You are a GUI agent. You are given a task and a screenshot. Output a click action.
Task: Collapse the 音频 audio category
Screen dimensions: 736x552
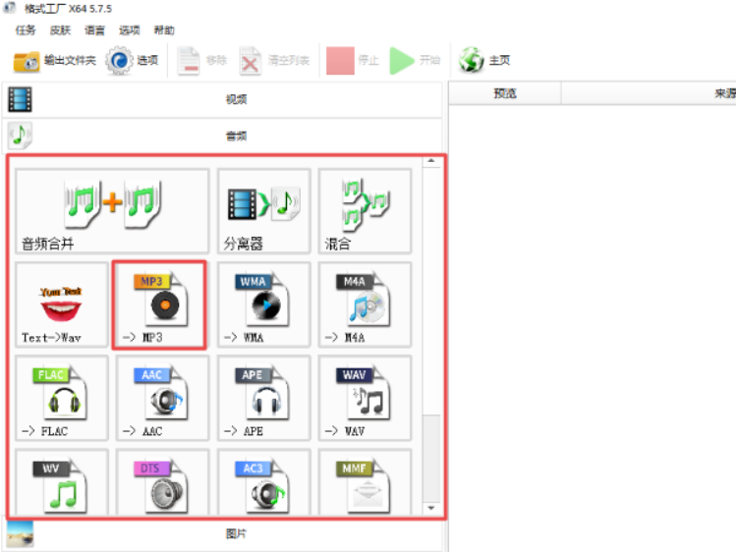pyautogui.click(x=222, y=136)
